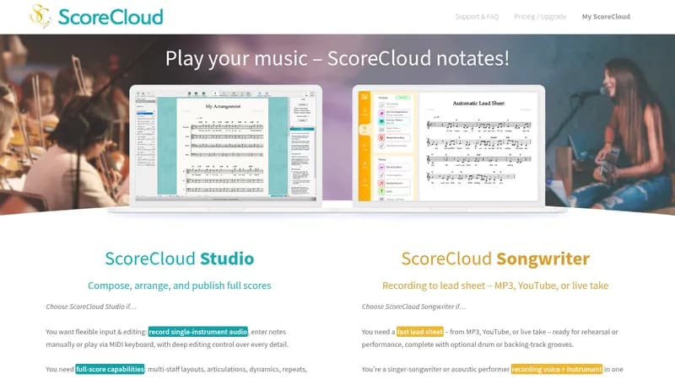This screenshot has height=379, width=675.
Task: Click 'Play your music – ScoreCloud notates!' headline
Action: pyautogui.click(x=337, y=58)
